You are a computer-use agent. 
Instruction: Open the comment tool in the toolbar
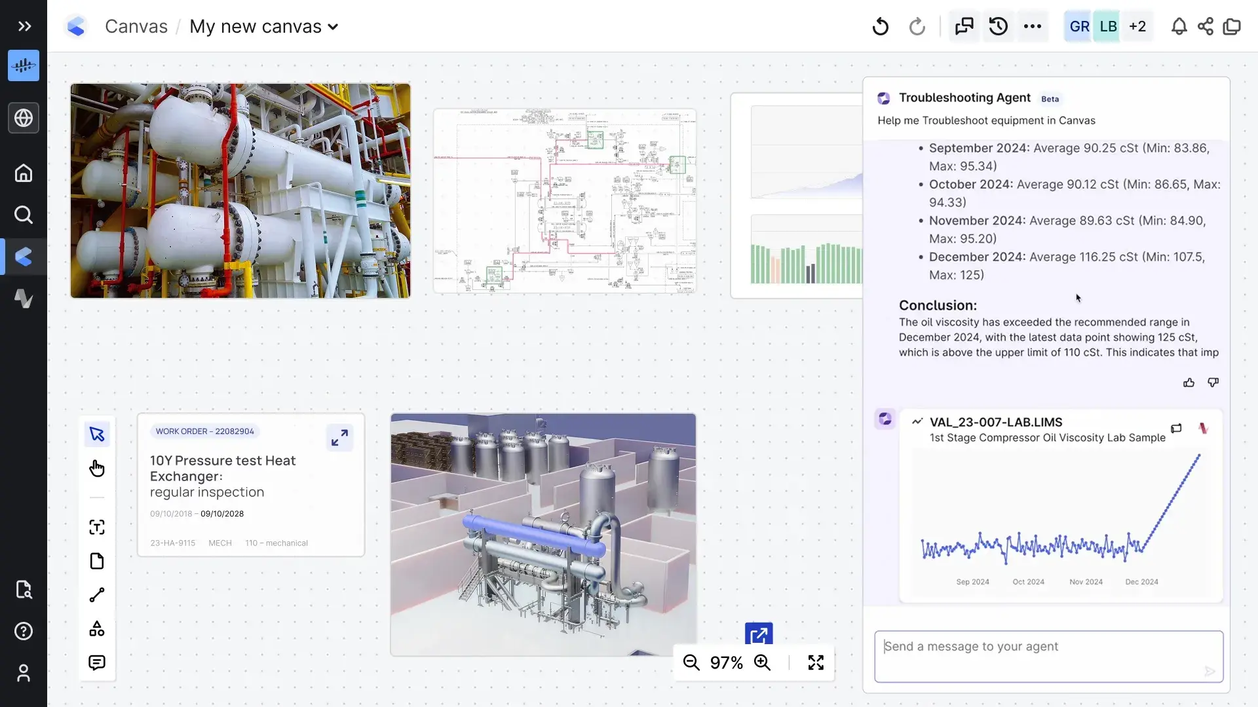pyautogui.click(x=96, y=662)
